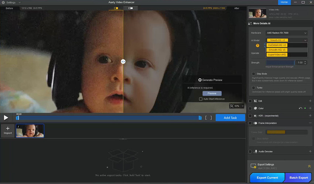This screenshot has height=184, width=314.
Task: Expand the Color section plus
Action: tap(310, 108)
